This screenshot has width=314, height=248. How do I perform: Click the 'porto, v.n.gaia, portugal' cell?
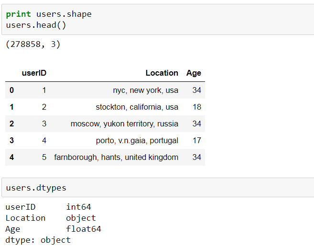(x=137, y=140)
